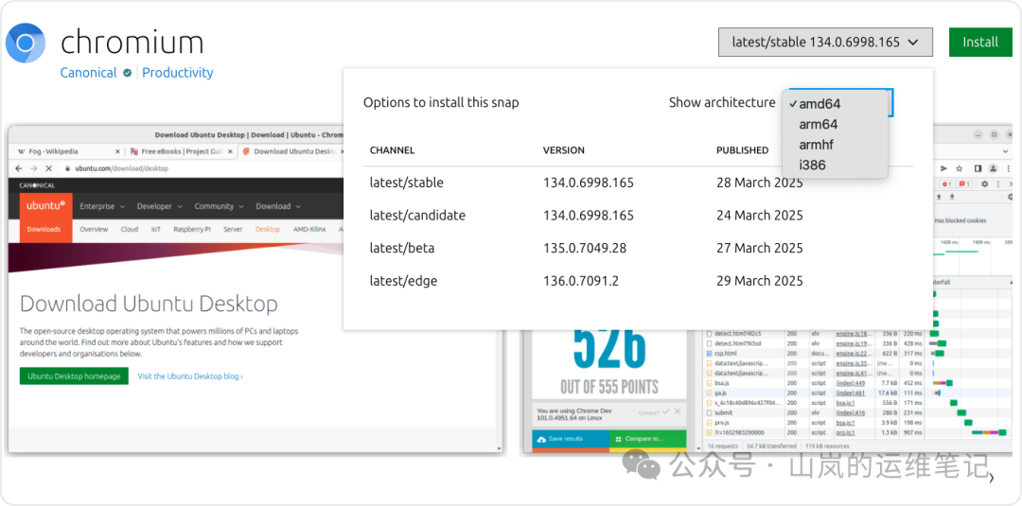Image resolution: width=1022 pixels, height=506 pixels.
Task: Expand the Community menu on ubuntu site
Action: point(219,206)
